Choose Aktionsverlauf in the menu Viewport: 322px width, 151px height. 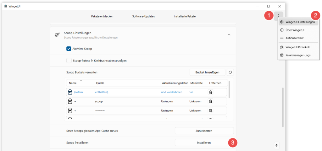click(298, 38)
